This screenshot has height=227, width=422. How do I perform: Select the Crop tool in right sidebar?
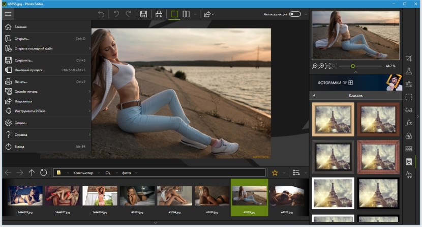(x=409, y=59)
